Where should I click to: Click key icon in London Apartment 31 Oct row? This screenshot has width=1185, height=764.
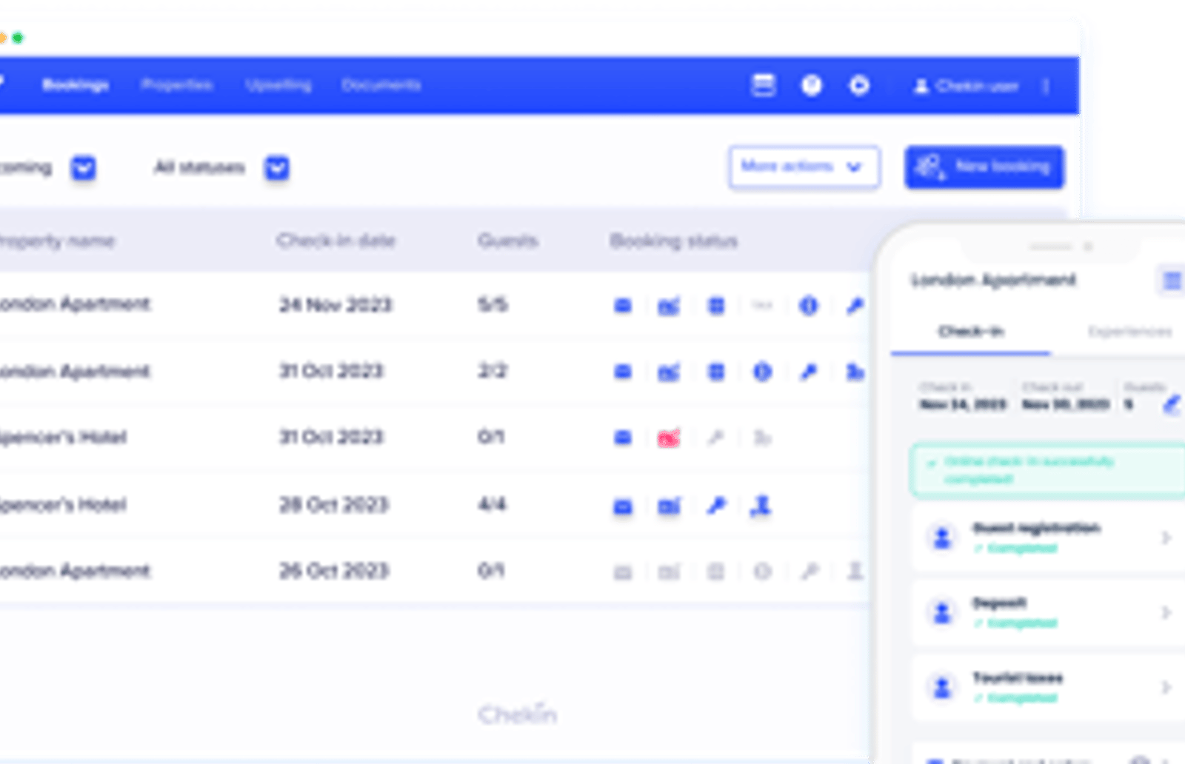click(x=809, y=372)
